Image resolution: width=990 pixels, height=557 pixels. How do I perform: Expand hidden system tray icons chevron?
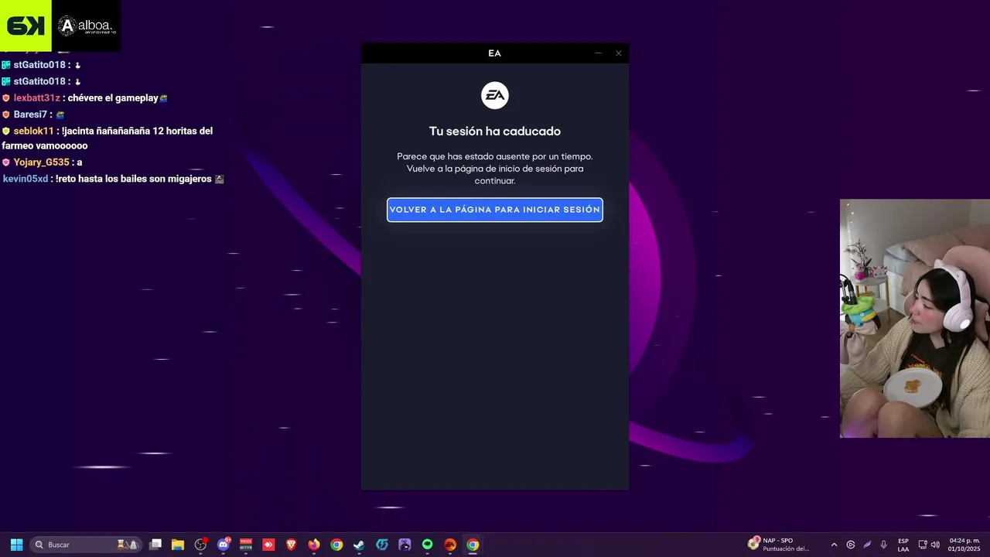834,545
